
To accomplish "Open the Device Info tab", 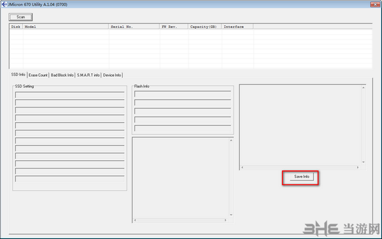I will click(x=112, y=75).
